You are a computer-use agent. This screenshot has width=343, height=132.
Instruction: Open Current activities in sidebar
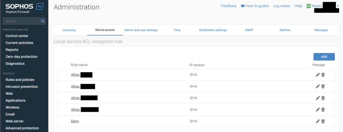tap(19, 43)
